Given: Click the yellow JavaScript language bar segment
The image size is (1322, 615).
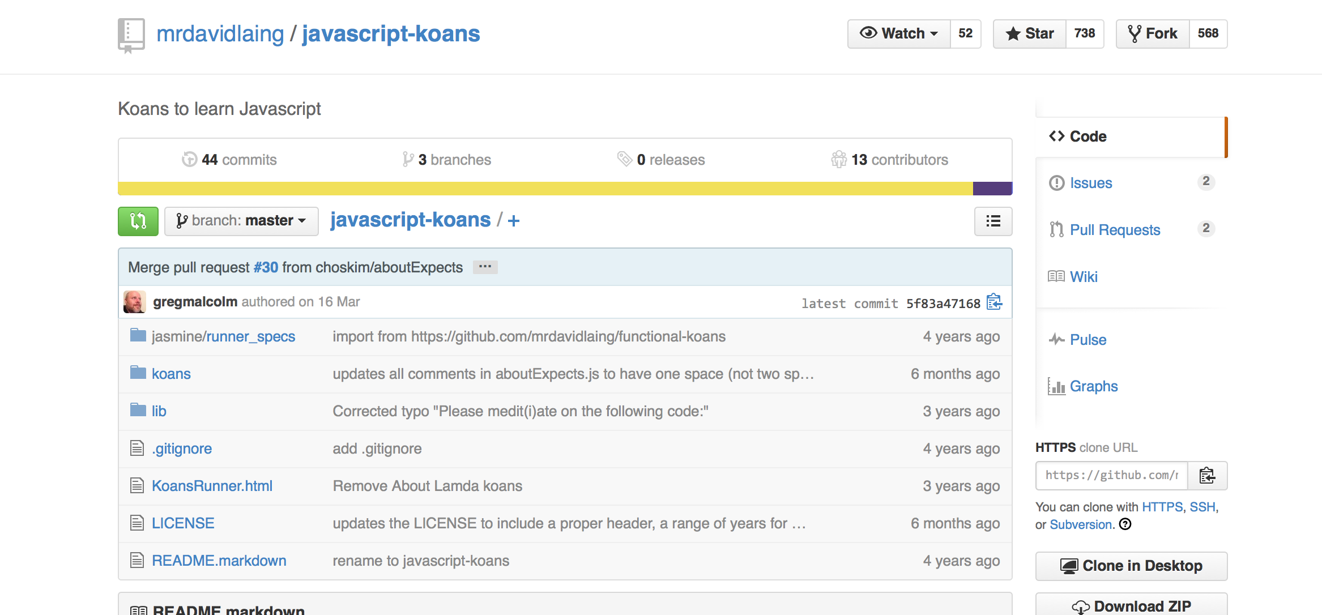Looking at the screenshot, I should (545, 189).
